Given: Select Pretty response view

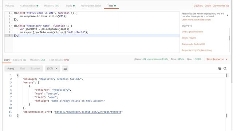Looking at the screenshot, I should [x=11, y=68].
